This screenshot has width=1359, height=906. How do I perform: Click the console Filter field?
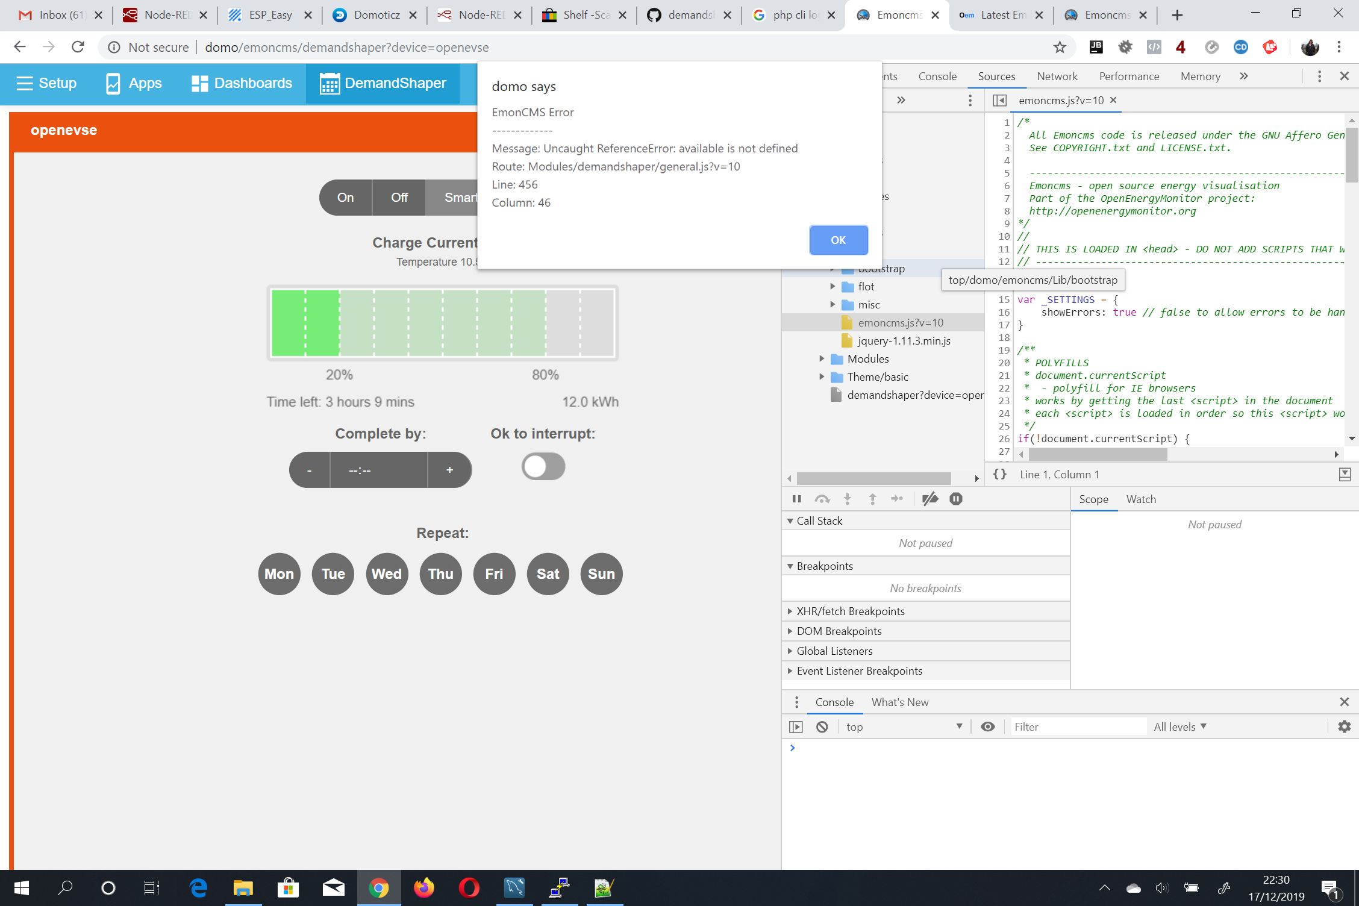pyautogui.click(x=1078, y=727)
